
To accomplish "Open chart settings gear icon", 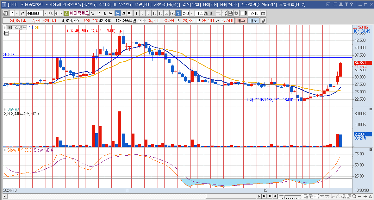I will click(x=236, y=13).
